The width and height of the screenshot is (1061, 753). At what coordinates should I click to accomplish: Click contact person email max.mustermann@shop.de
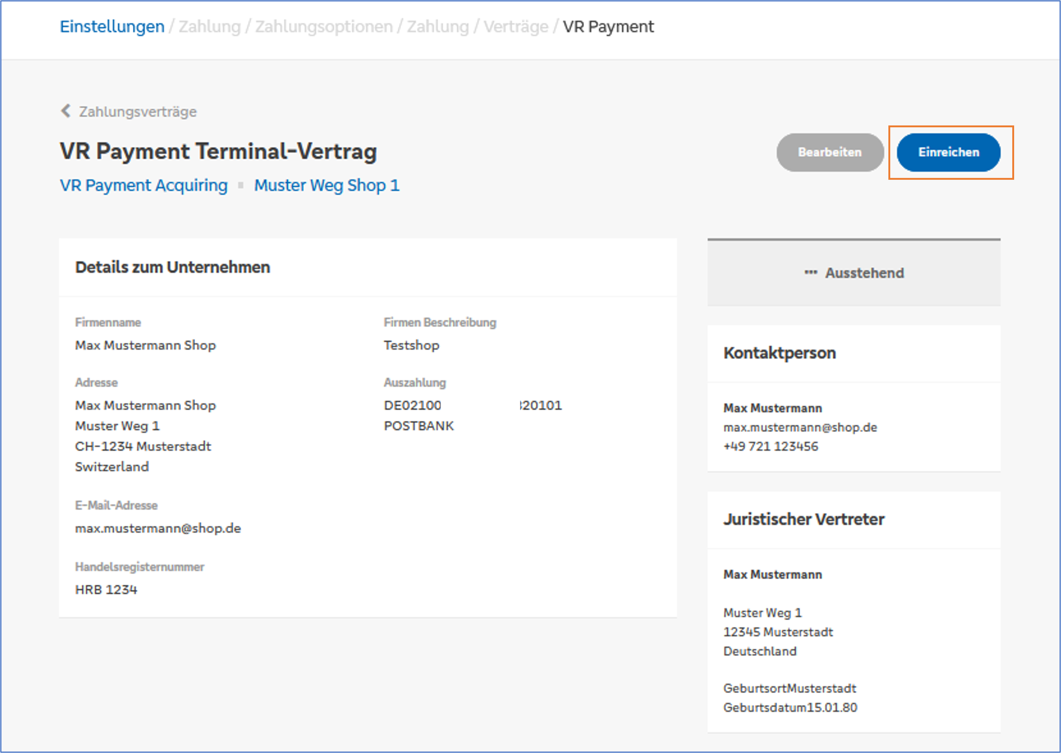click(x=800, y=428)
